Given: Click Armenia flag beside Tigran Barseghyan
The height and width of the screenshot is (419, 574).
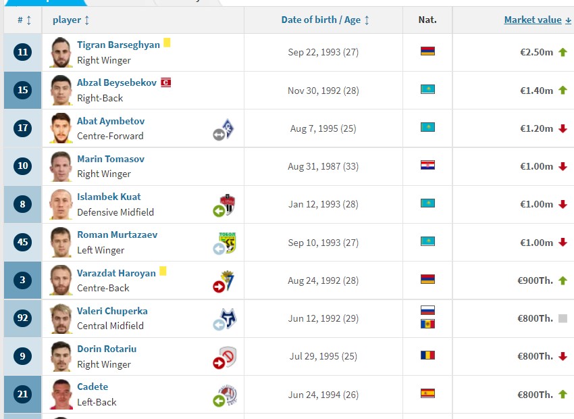Looking at the screenshot, I should tap(427, 51).
